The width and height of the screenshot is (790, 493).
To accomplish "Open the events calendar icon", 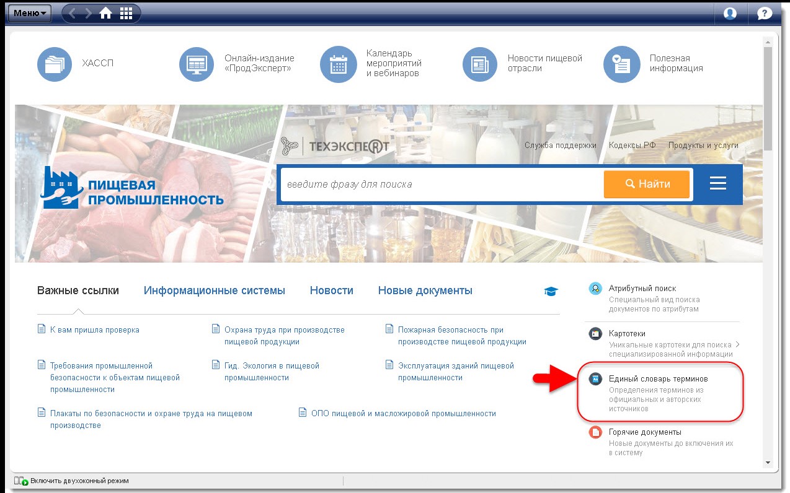I will pyautogui.click(x=338, y=64).
